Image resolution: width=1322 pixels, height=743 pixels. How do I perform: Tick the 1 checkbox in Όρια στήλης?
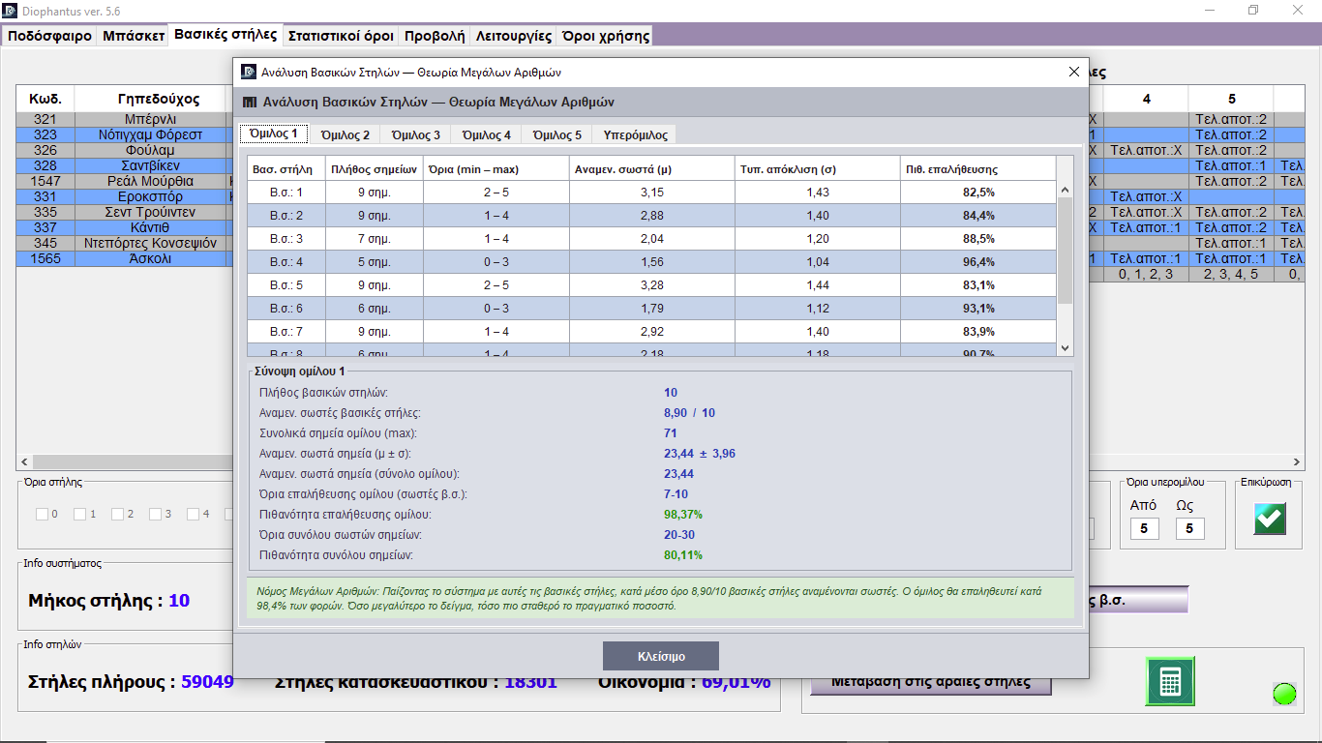[x=80, y=514]
